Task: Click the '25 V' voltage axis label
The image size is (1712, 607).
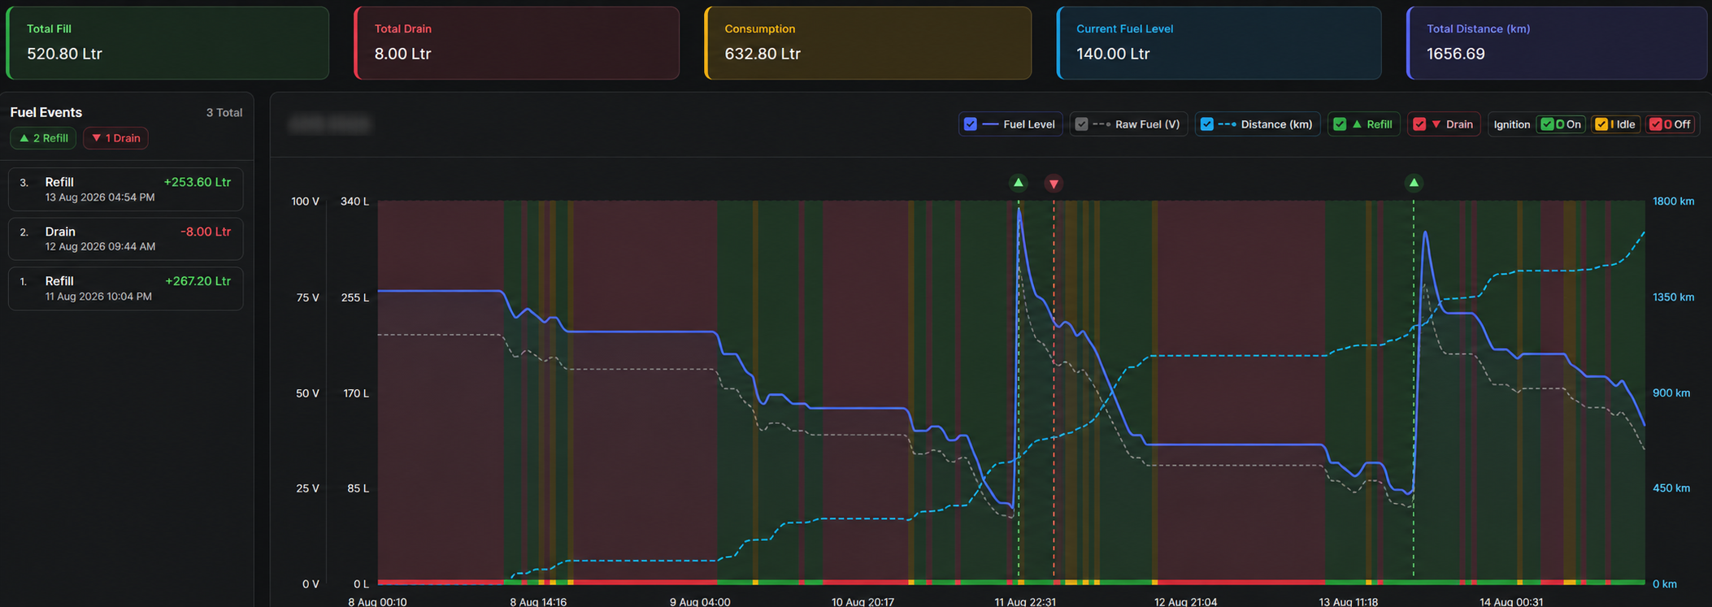Action: pos(307,488)
